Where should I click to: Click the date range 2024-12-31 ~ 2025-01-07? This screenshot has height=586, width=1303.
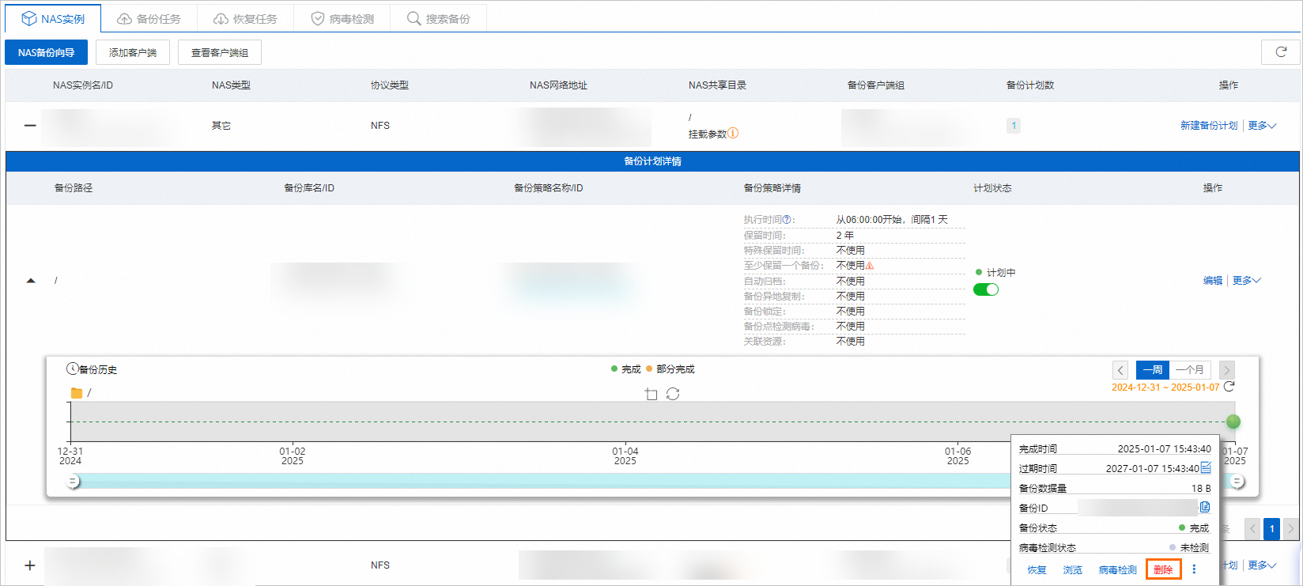pyautogui.click(x=1165, y=388)
